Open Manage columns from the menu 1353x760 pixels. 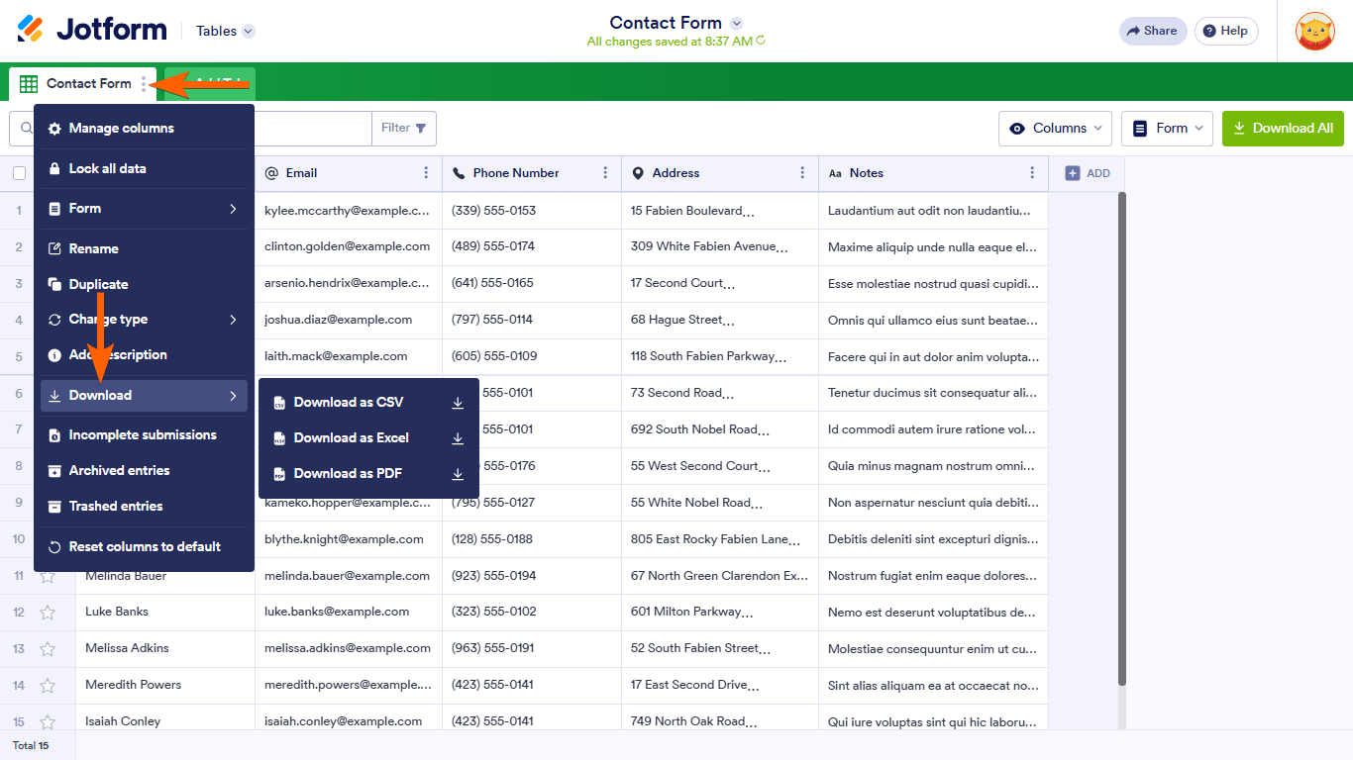coord(120,128)
